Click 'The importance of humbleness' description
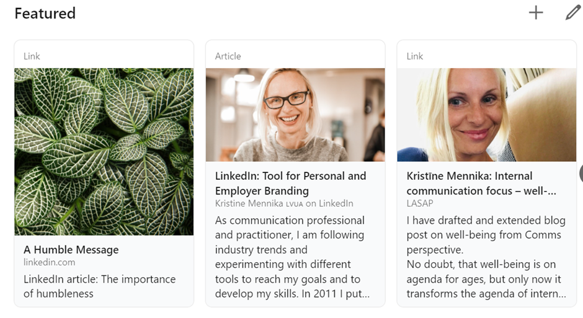Screen dimensions: 583x318 click(x=99, y=286)
